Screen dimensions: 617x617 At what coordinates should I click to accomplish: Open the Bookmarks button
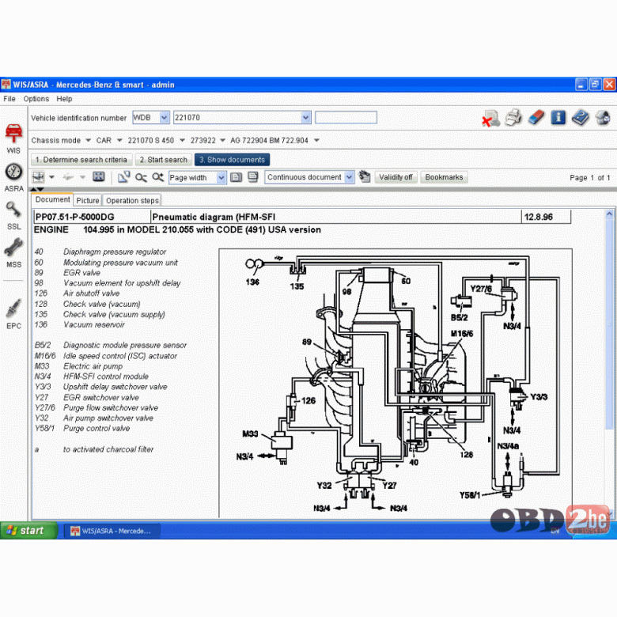point(444,177)
